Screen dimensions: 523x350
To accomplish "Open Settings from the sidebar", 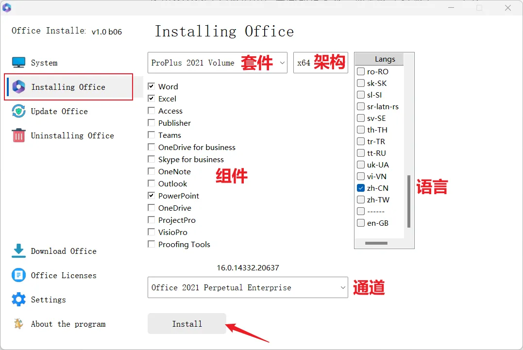I will pyautogui.click(x=49, y=300).
